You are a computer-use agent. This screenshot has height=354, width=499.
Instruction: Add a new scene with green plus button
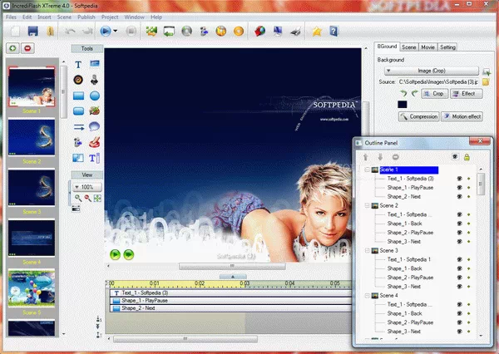pos(12,48)
